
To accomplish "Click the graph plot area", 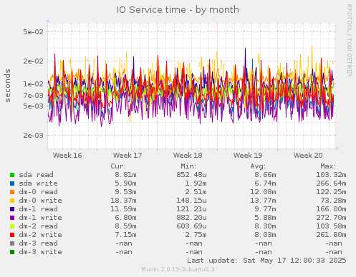I will pos(191,86).
